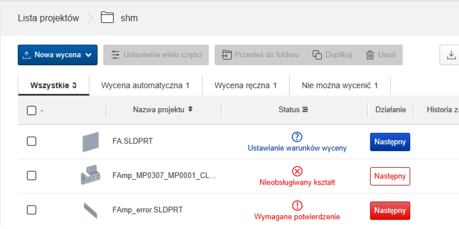Open the FA.SLDPRT part thumbnail
459x229 pixels.
point(91,142)
